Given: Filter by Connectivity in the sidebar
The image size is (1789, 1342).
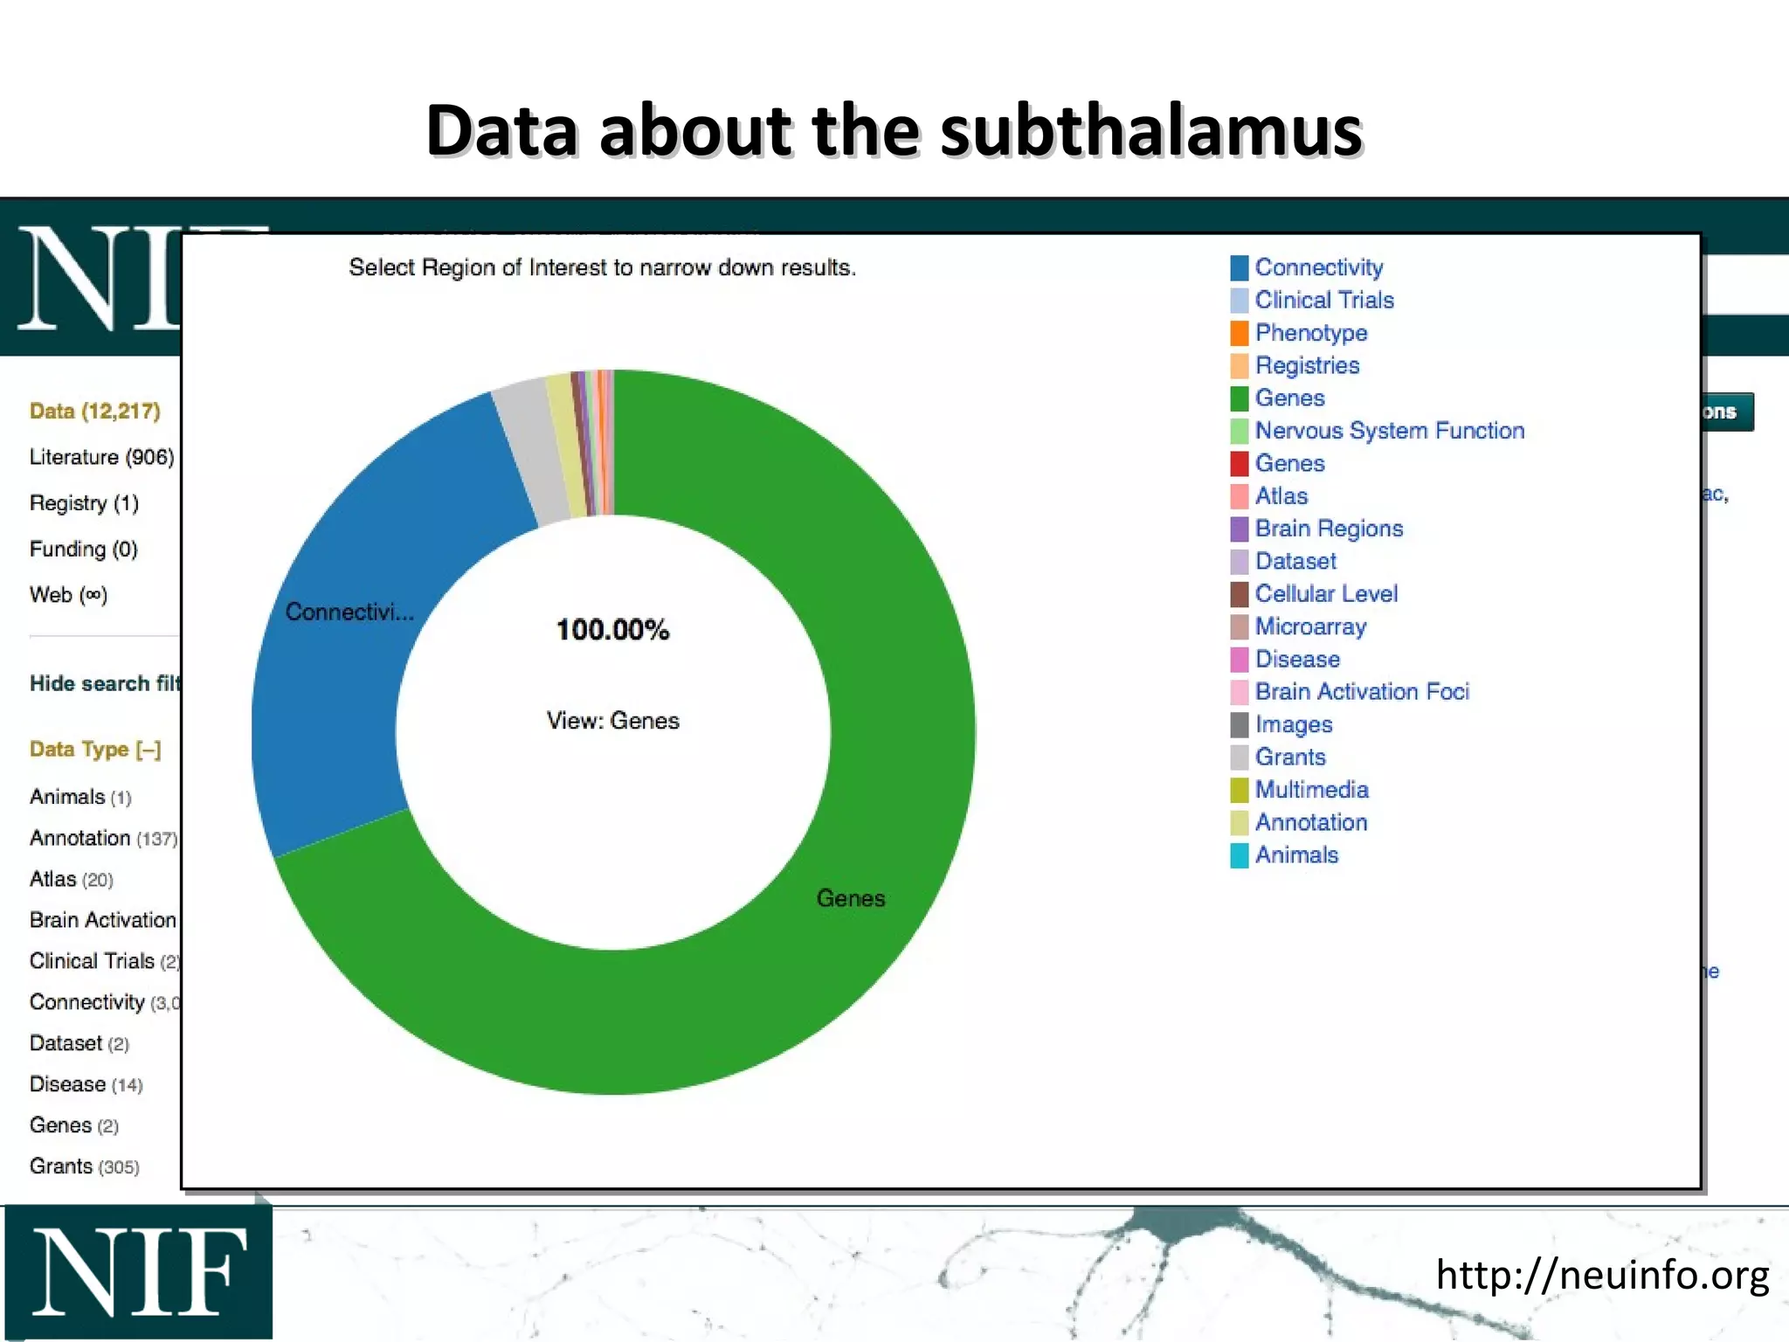Looking at the screenshot, I should (x=105, y=1002).
